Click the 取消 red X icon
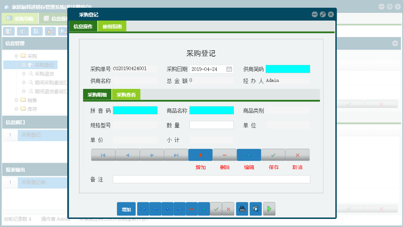 297,155
